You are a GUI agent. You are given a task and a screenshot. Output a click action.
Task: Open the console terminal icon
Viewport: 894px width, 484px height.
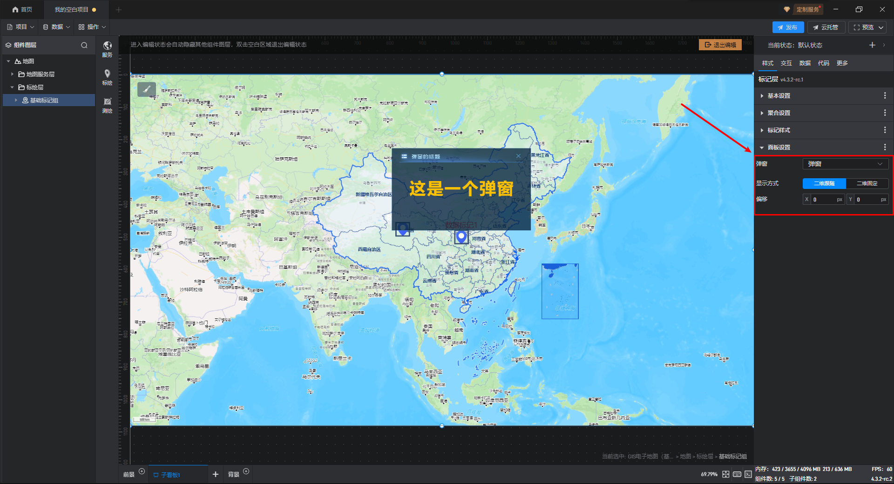click(x=748, y=474)
